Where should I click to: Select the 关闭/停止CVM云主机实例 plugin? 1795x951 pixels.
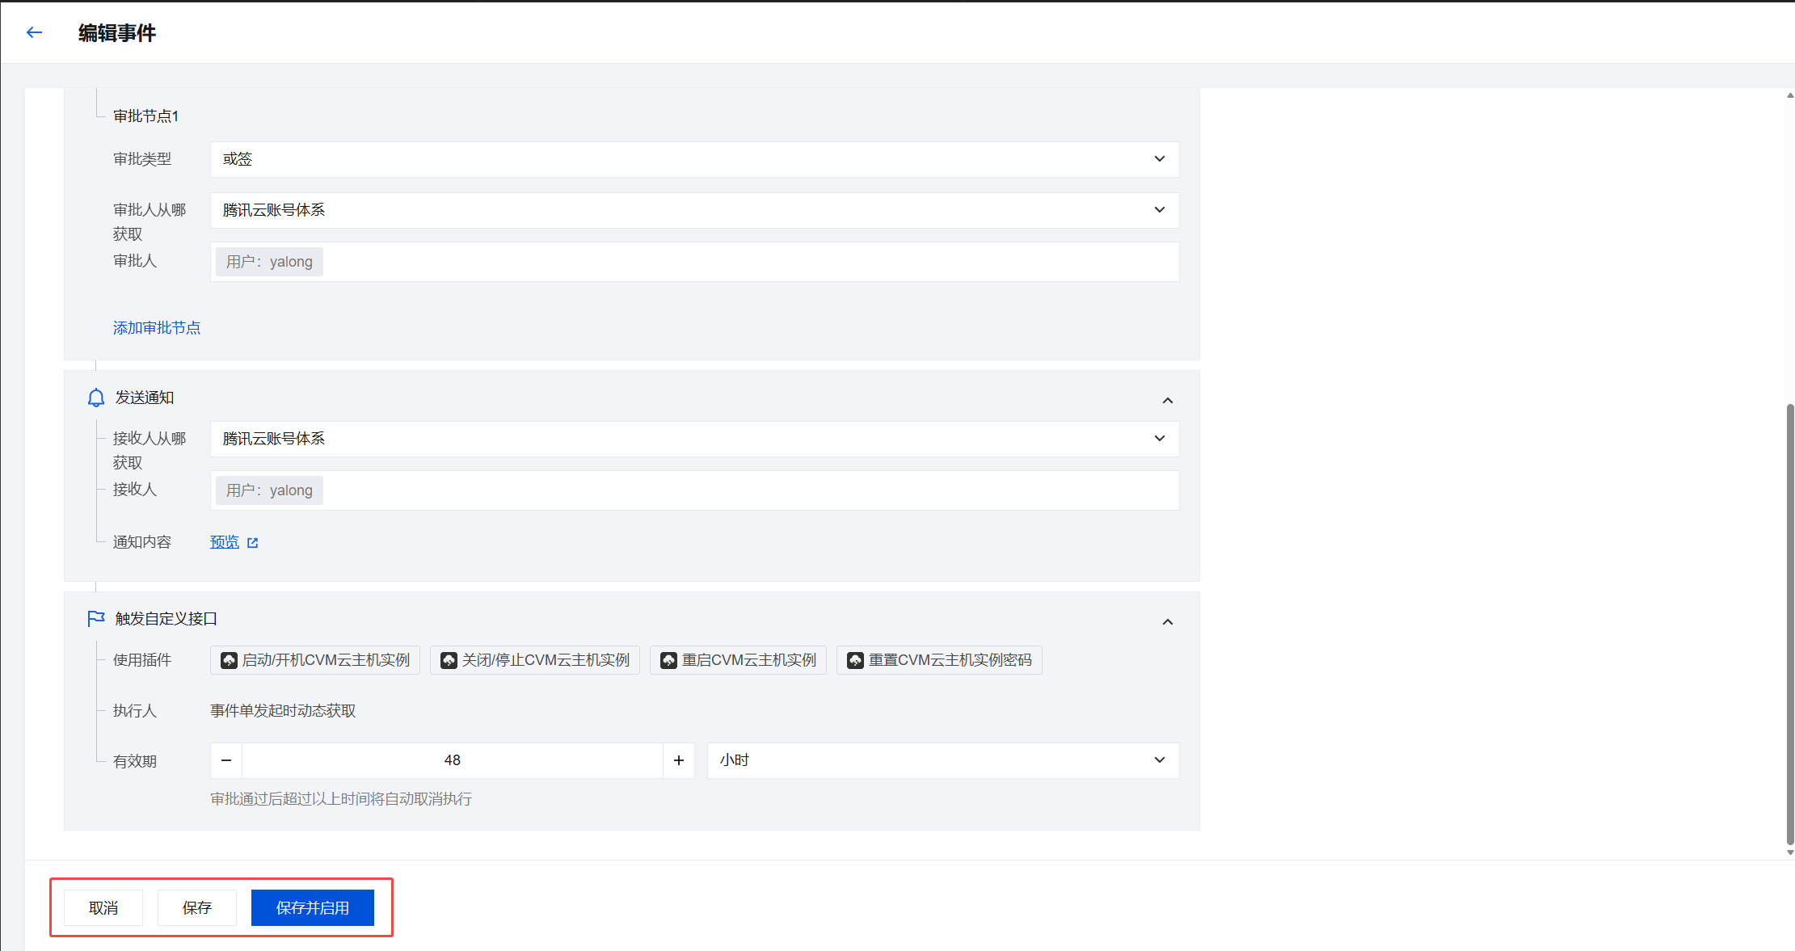click(535, 660)
